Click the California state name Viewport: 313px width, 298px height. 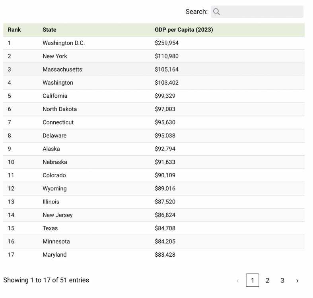55,96
